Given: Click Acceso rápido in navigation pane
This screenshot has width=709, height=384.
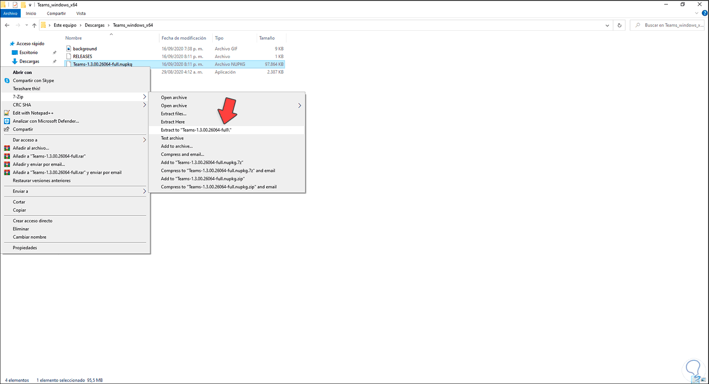Looking at the screenshot, I should (30, 43).
